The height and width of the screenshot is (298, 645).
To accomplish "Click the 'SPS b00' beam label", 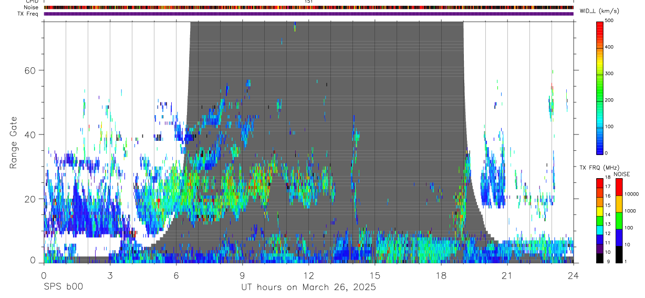I will click(63, 287).
